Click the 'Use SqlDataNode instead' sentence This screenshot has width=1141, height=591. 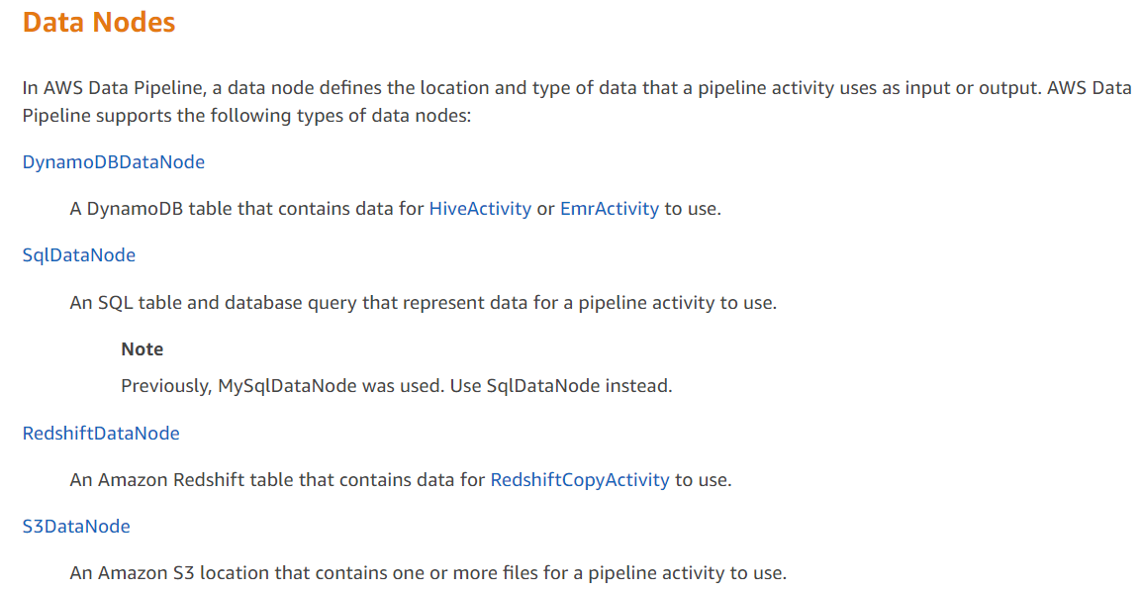561,386
